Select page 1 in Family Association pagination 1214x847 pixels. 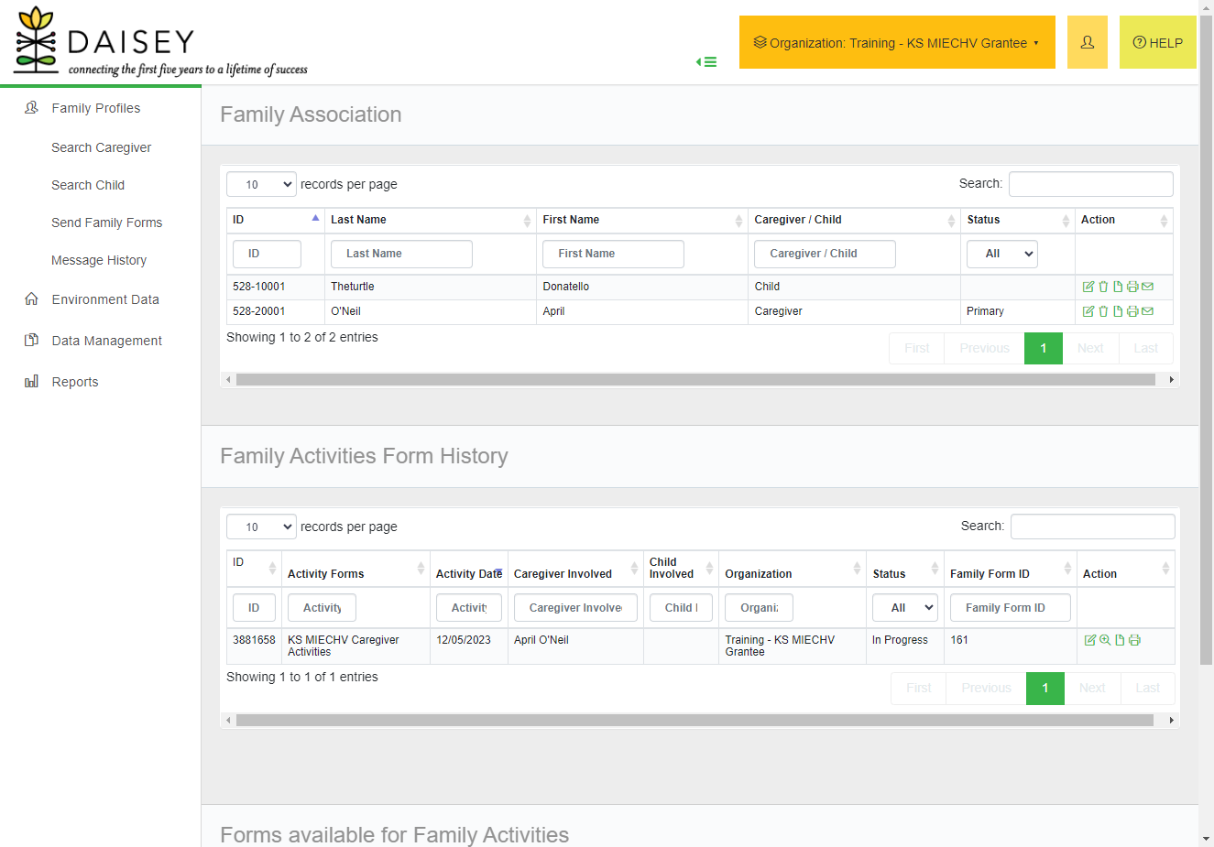1044,348
